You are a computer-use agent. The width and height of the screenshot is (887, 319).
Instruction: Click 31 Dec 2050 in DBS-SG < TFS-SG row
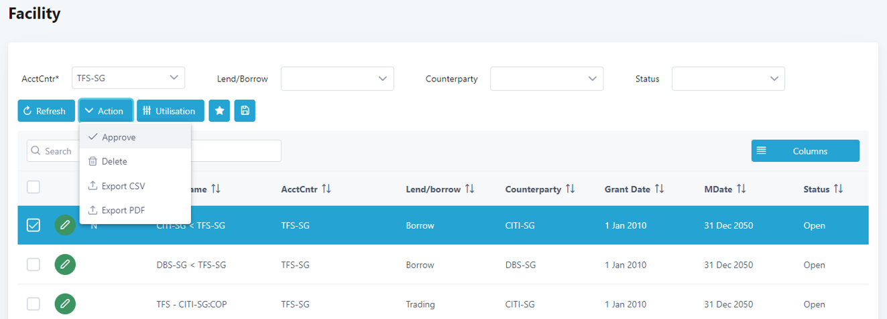[x=728, y=265]
